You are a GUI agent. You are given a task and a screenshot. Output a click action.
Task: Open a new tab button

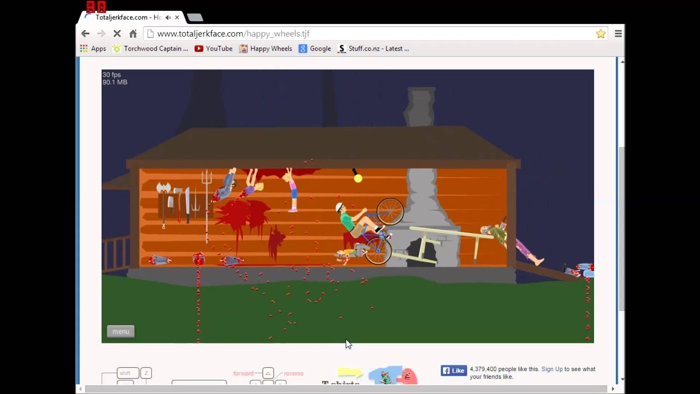point(195,18)
